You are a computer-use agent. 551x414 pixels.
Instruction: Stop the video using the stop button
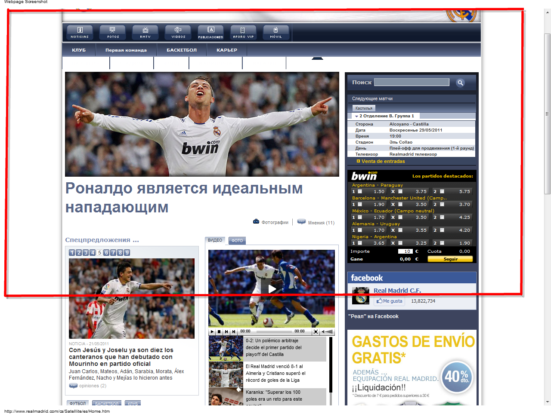point(219,331)
